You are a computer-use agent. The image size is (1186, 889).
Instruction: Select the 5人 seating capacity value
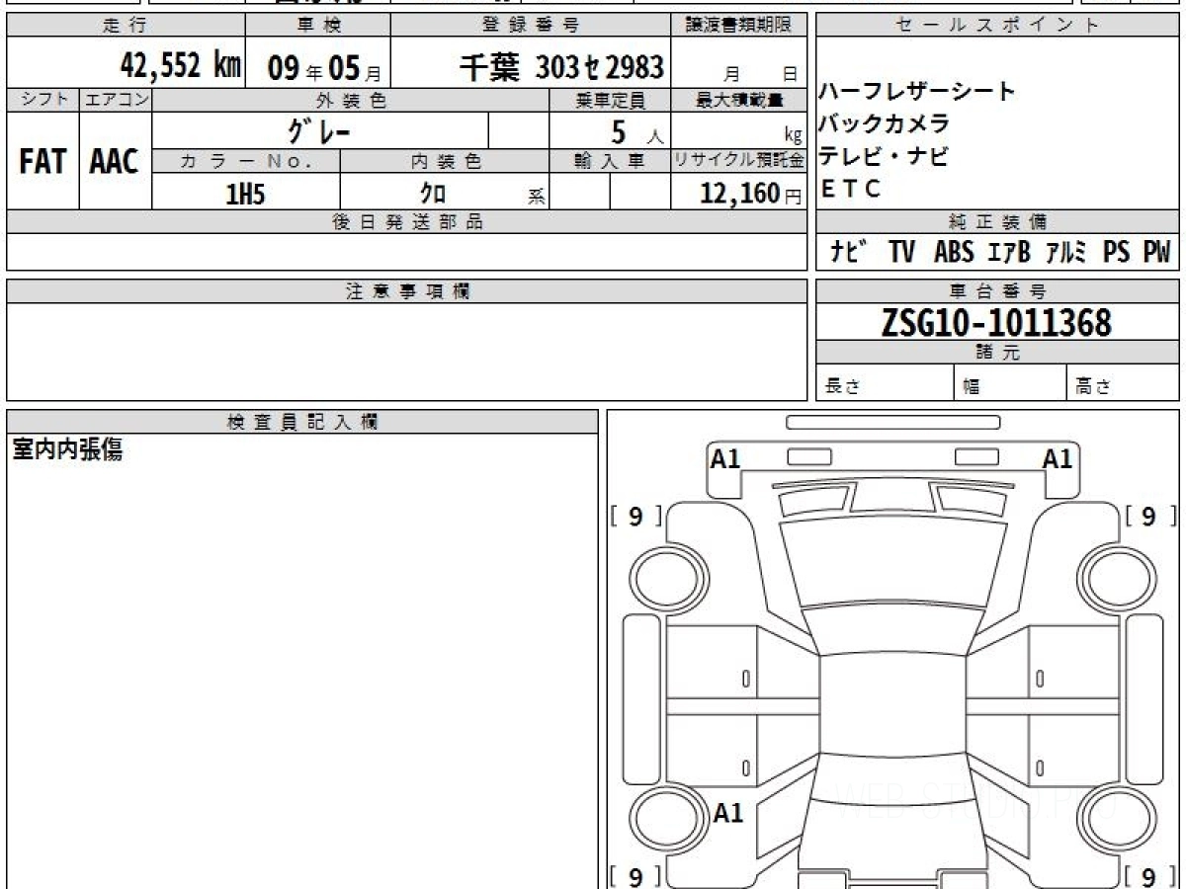[637, 131]
